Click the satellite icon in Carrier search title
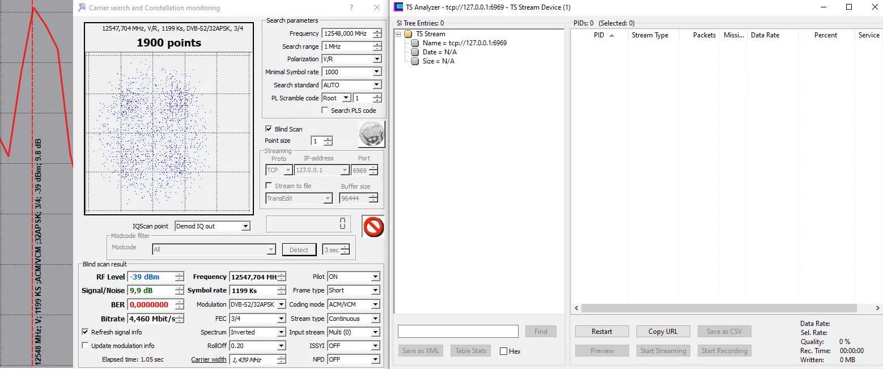Image resolution: width=883 pixels, height=369 pixels. pyautogui.click(x=82, y=8)
